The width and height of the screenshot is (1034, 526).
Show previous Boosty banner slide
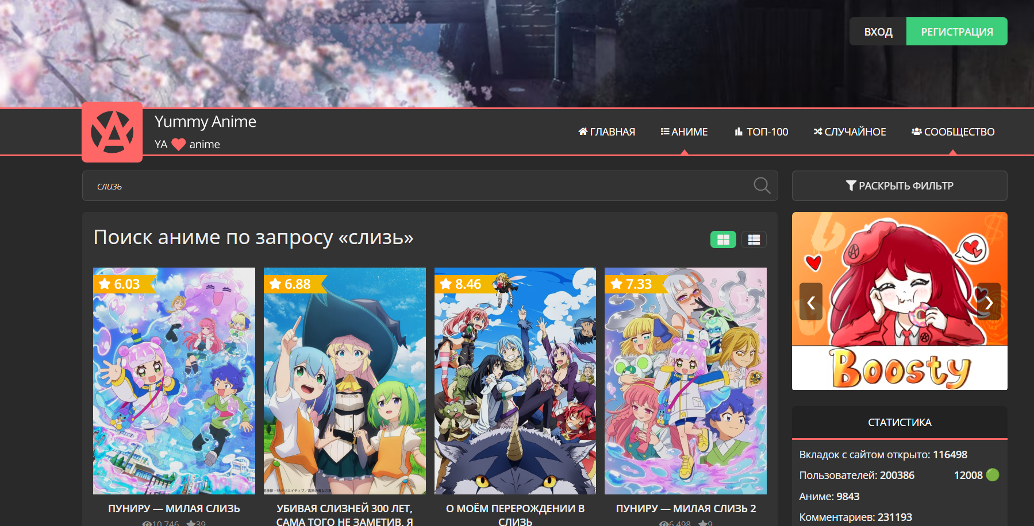point(811,301)
